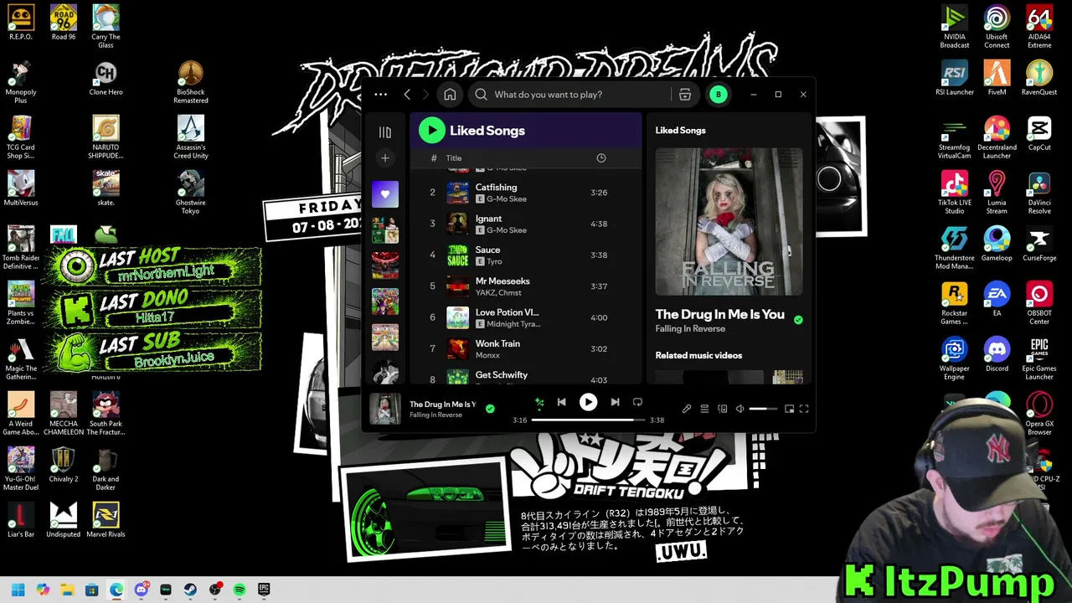Toggle the repeat button
The width and height of the screenshot is (1072, 603).
tap(637, 403)
